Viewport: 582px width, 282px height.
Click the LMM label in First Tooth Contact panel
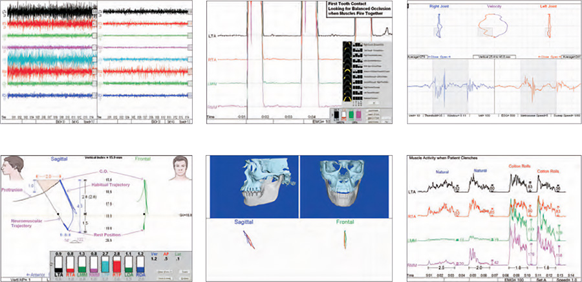tap(213, 83)
